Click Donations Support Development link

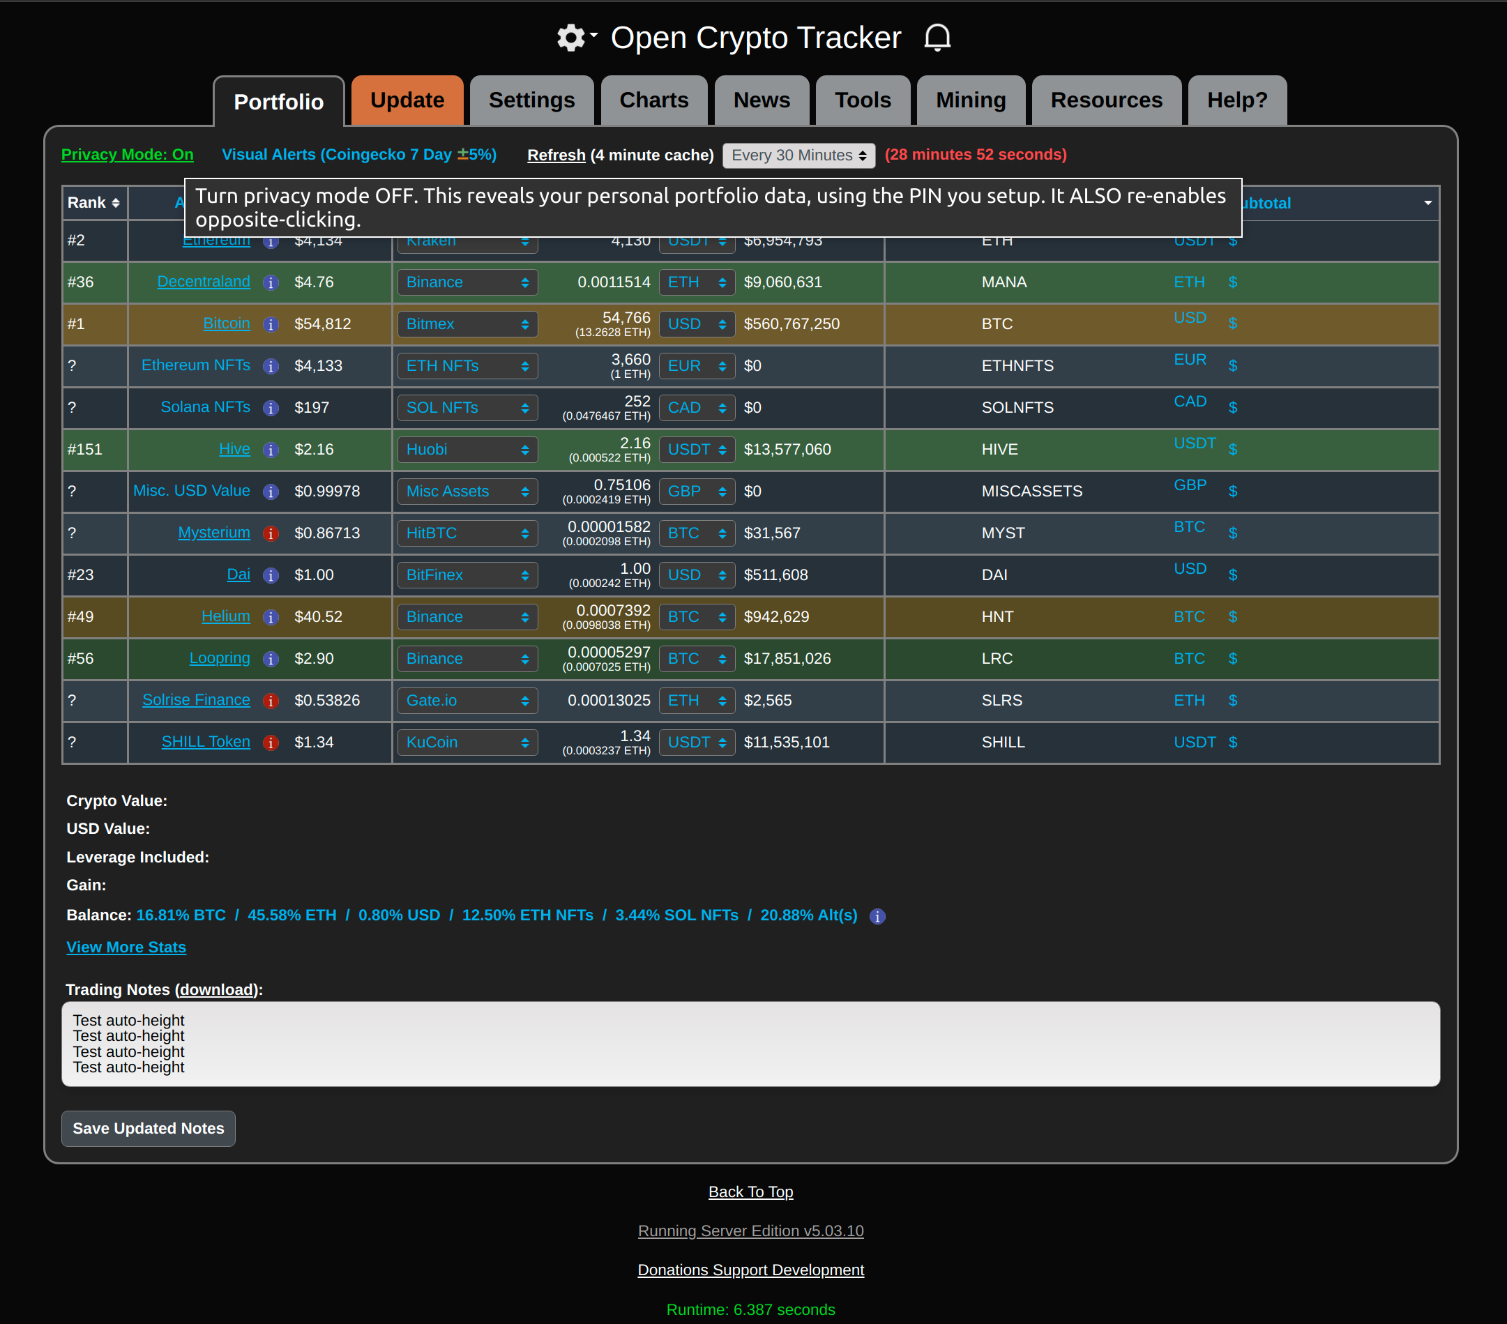coord(750,1270)
